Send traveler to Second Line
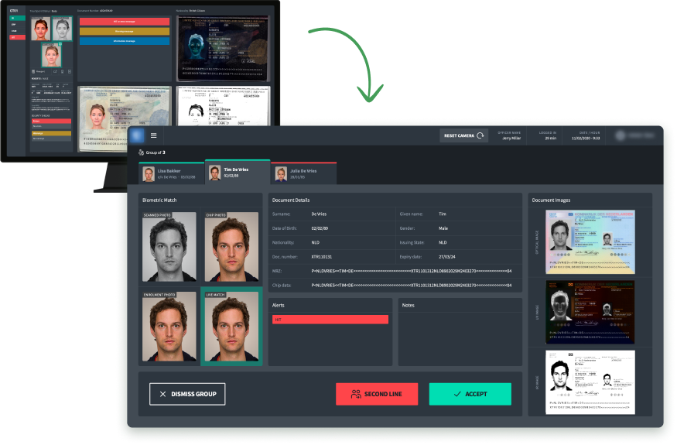677x445 pixels. [377, 394]
